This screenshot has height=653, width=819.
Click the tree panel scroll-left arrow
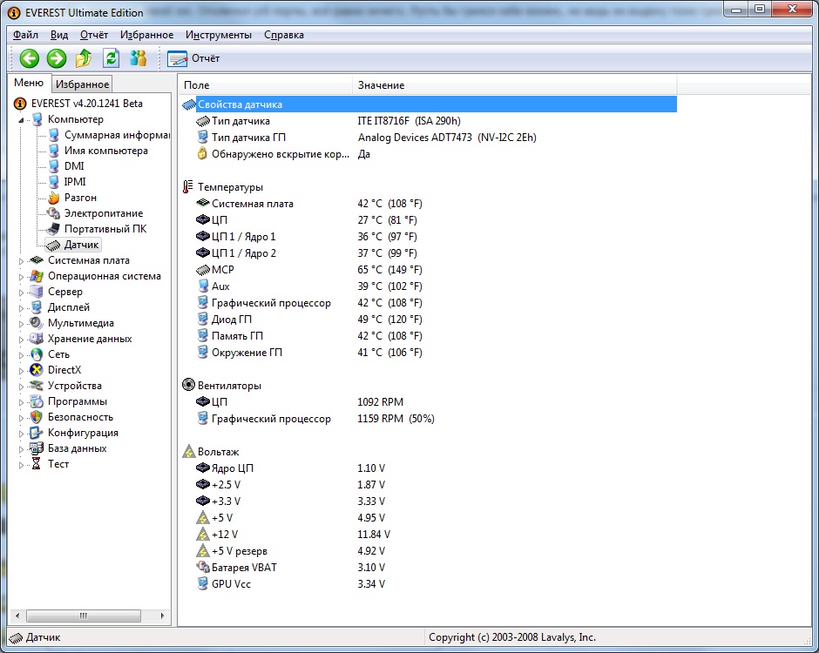click(17, 616)
